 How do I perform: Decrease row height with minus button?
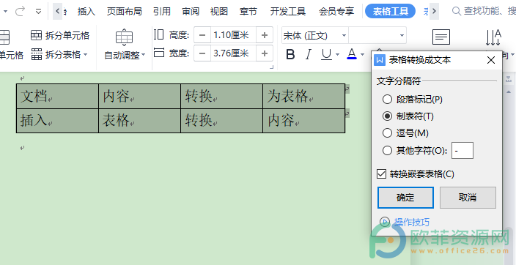click(202, 35)
